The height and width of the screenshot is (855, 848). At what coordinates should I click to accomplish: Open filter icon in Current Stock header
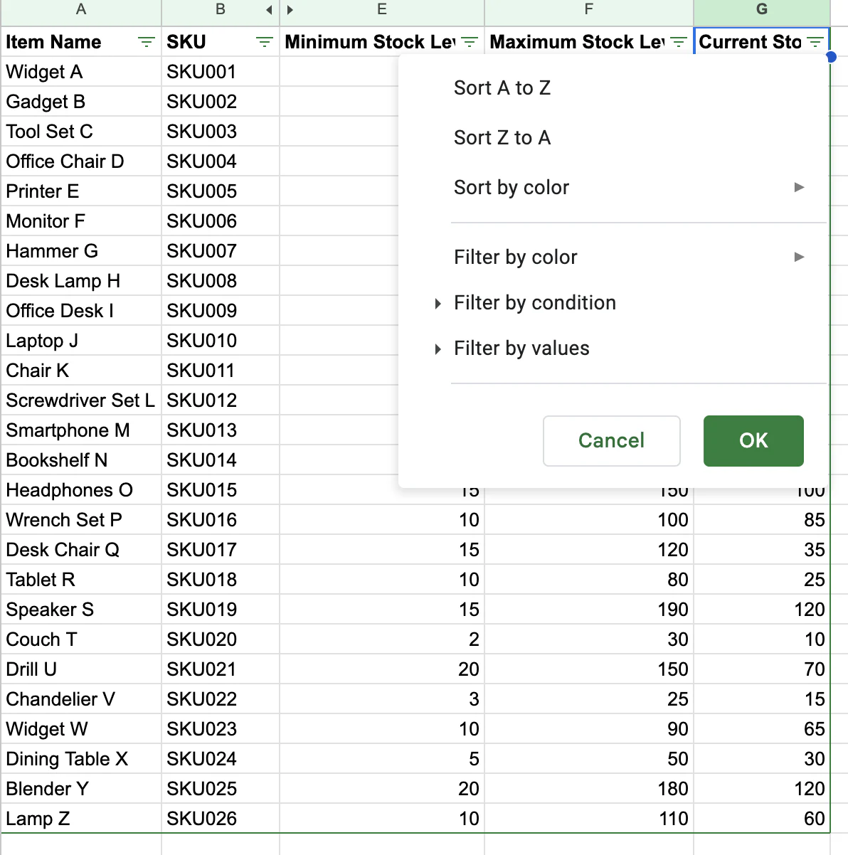(x=815, y=43)
